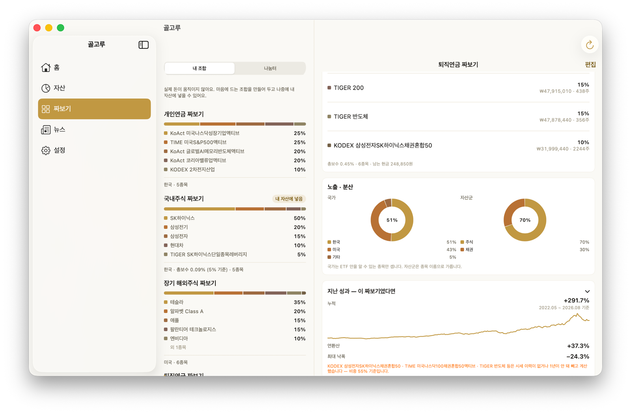This screenshot has height=414, width=631.
Task: Select the 팔란티어 테크놀로지스 row
Action: click(x=235, y=330)
